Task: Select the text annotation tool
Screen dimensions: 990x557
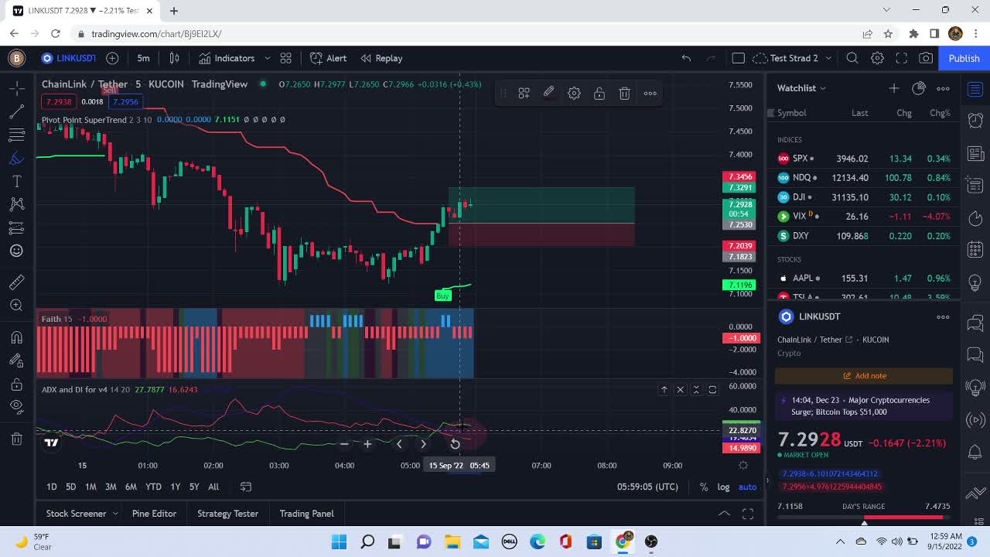Action: (x=16, y=181)
